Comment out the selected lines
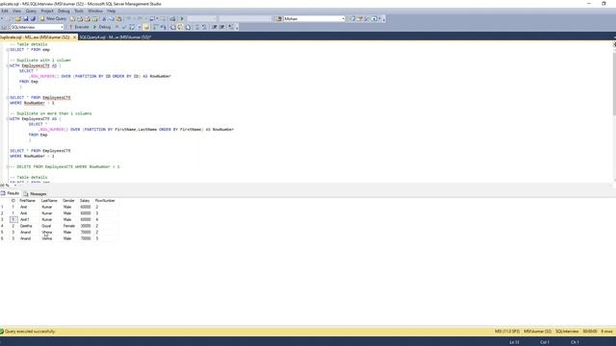The width and height of the screenshot is (616, 346). pyautogui.click(x=197, y=27)
